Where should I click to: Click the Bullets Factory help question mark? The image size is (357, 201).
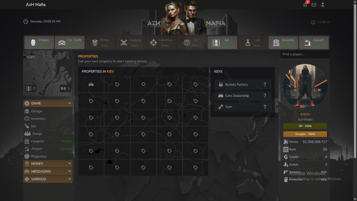[265, 85]
